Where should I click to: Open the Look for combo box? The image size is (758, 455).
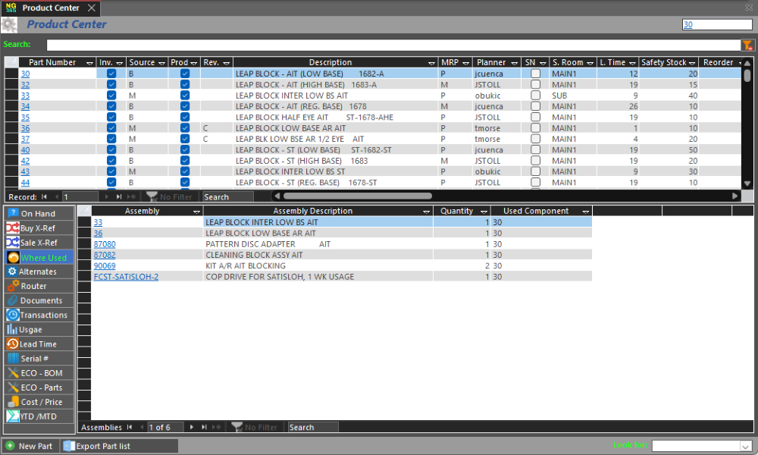point(745,446)
